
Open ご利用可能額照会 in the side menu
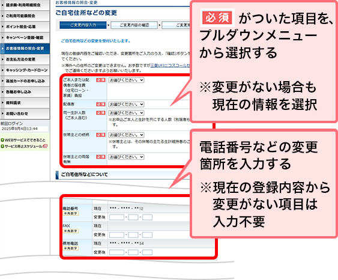coord(25,16)
